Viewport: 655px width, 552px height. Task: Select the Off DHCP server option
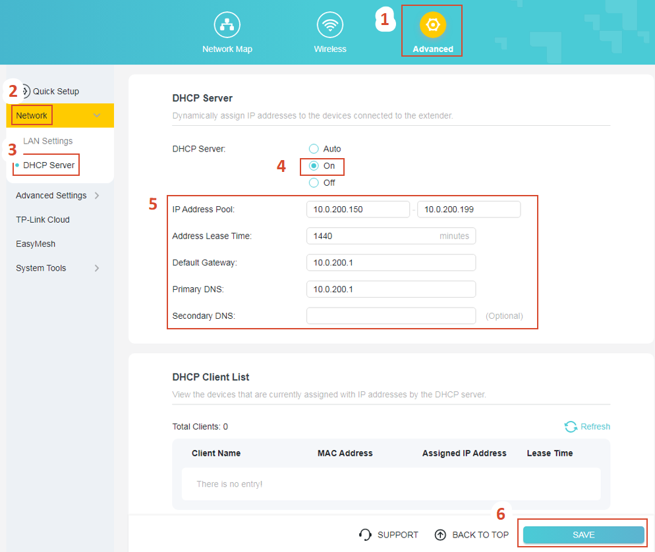pyautogui.click(x=314, y=183)
